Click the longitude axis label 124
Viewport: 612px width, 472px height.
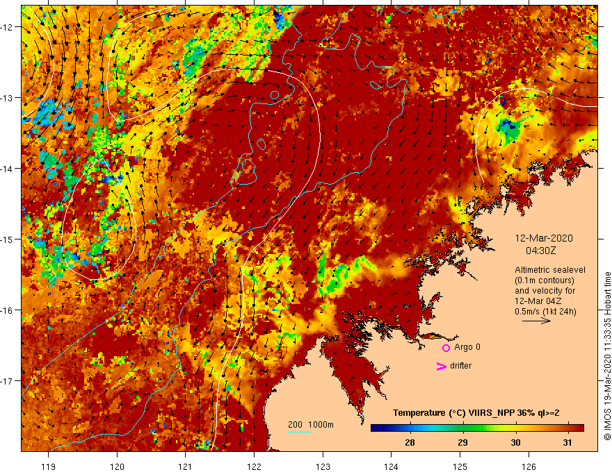pos(391,466)
